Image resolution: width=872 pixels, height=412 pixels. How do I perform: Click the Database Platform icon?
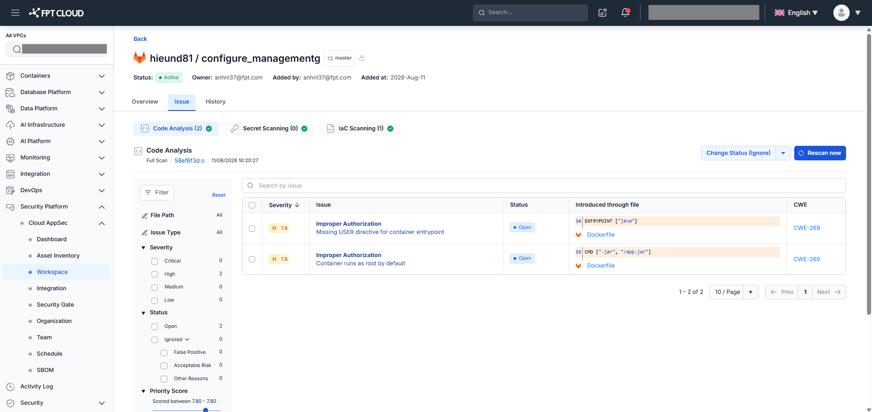click(10, 92)
